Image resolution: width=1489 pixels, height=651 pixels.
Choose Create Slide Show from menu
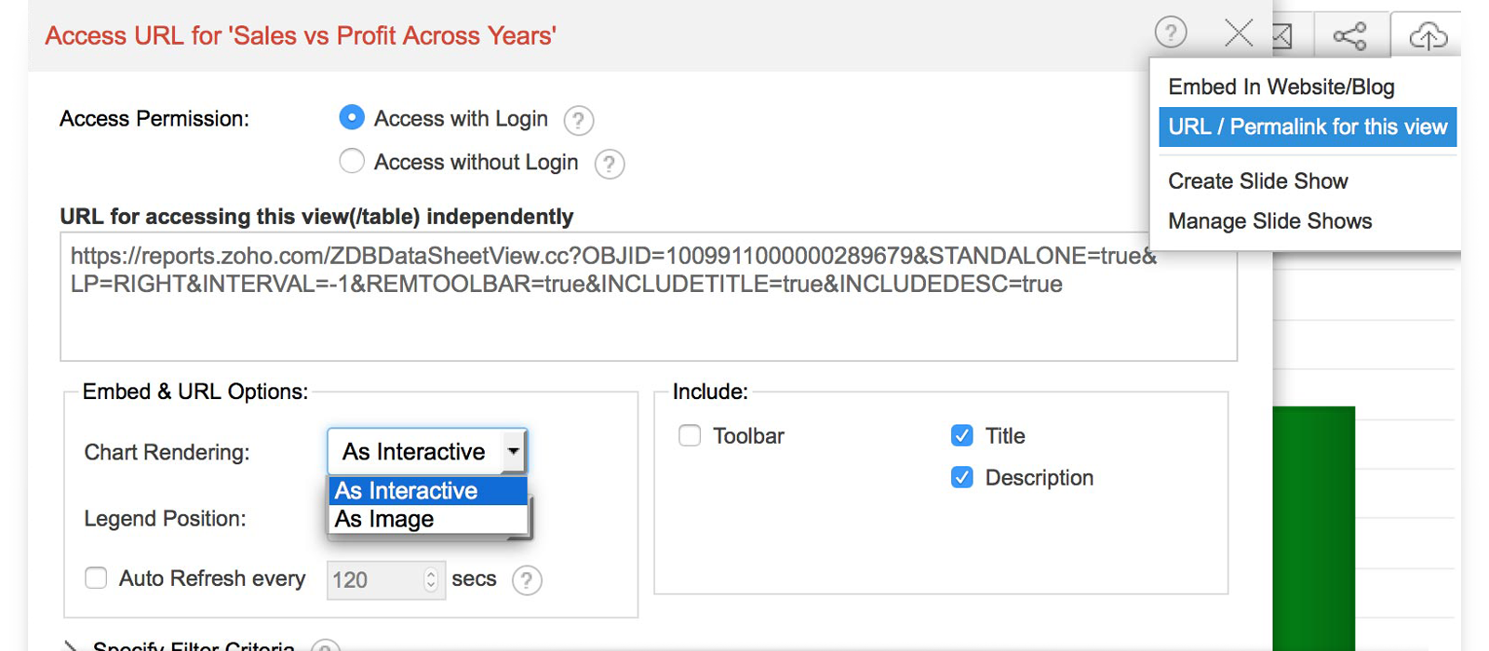tap(1257, 181)
